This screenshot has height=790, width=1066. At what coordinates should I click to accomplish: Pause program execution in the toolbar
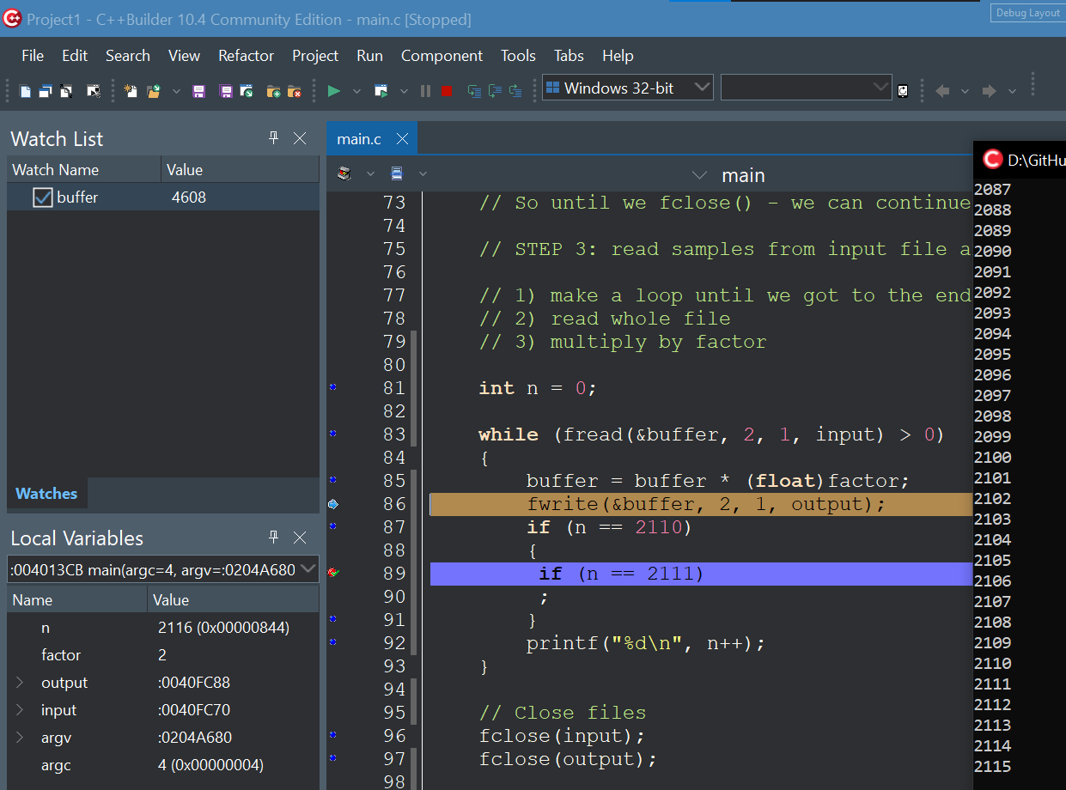pos(425,90)
